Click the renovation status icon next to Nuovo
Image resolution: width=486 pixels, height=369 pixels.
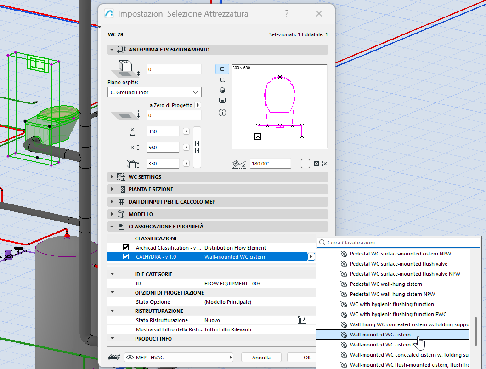coord(302,320)
